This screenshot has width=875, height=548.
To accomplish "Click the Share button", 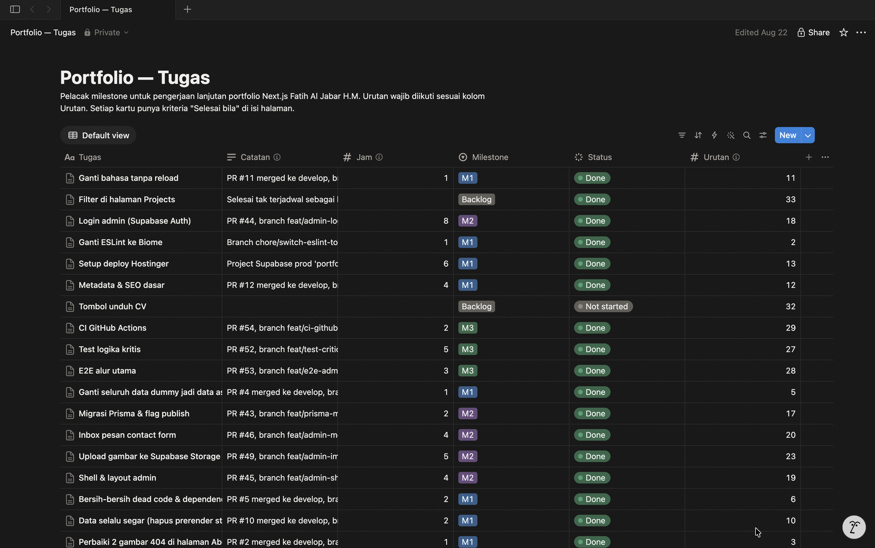I will coord(813,33).
